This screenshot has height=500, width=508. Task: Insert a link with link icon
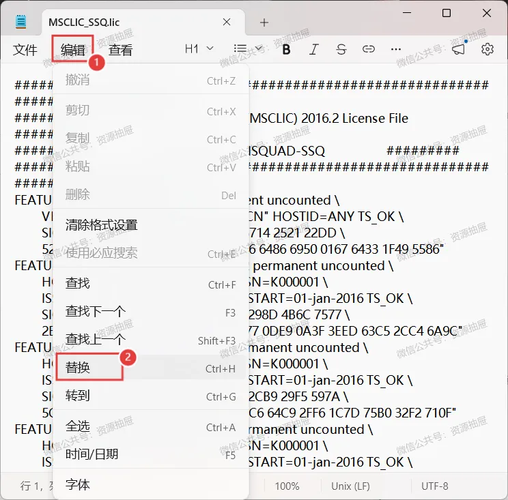(x=368, y=49)
